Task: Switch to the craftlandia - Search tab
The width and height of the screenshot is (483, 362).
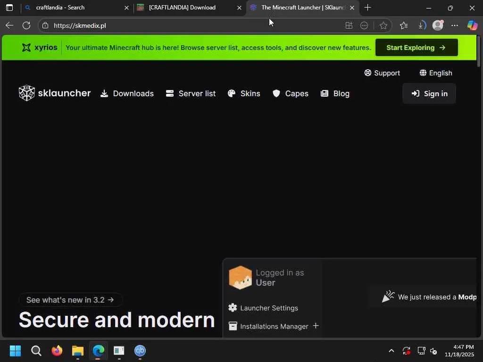Action: coord(77,8)
